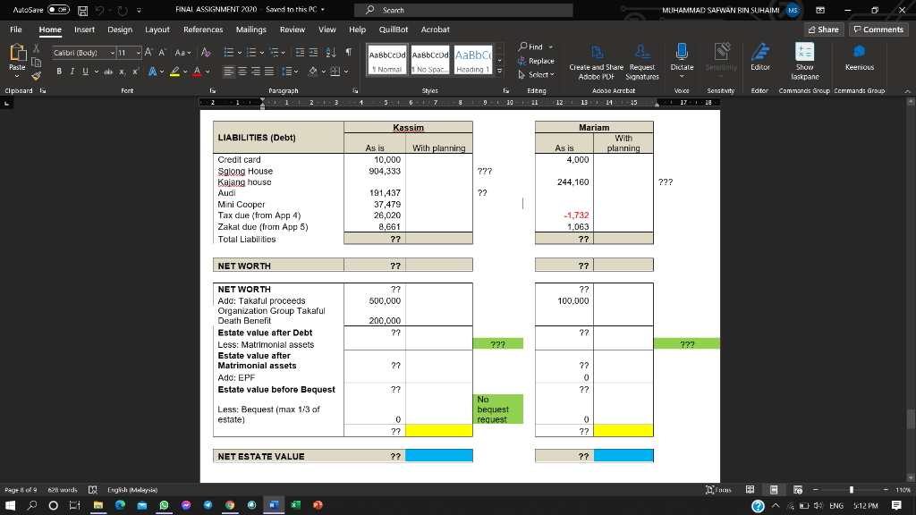Click Request Signatures icon
The height and width of the screenshot is (515, 916).
click(x=642, y=62)
